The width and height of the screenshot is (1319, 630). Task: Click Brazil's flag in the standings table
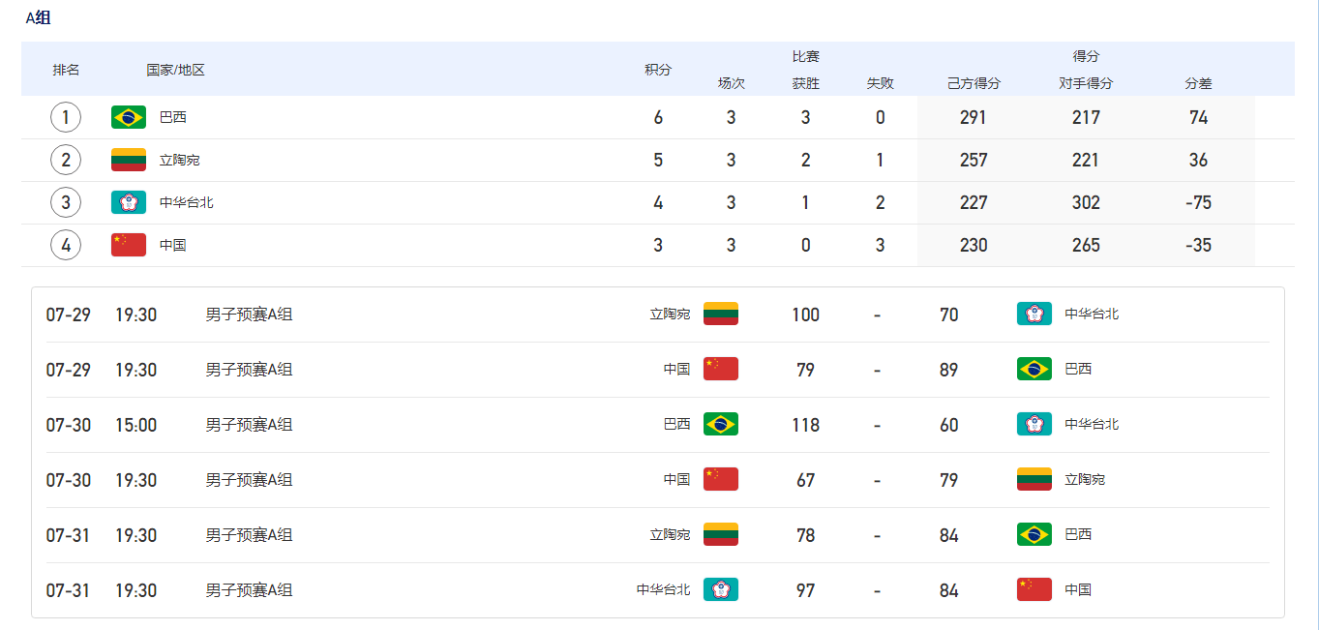point(129,117)
